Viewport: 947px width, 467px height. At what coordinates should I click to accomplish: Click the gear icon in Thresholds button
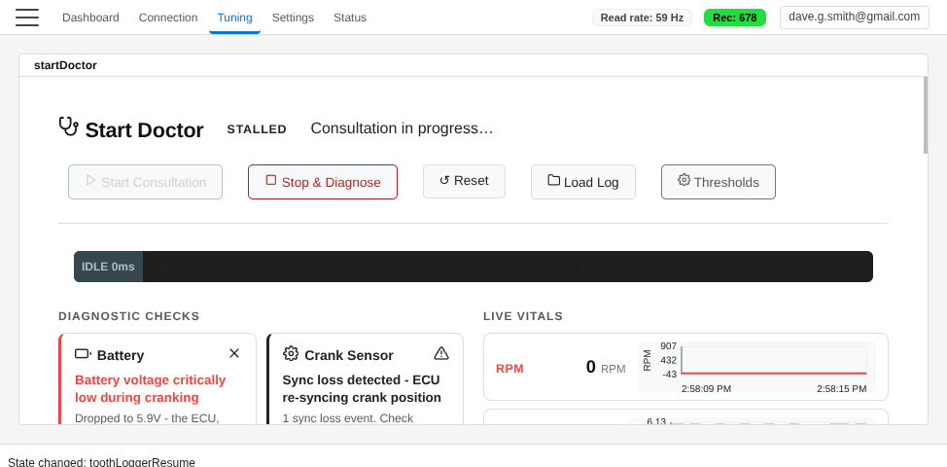pyautogui.click(x=684, y=180)
